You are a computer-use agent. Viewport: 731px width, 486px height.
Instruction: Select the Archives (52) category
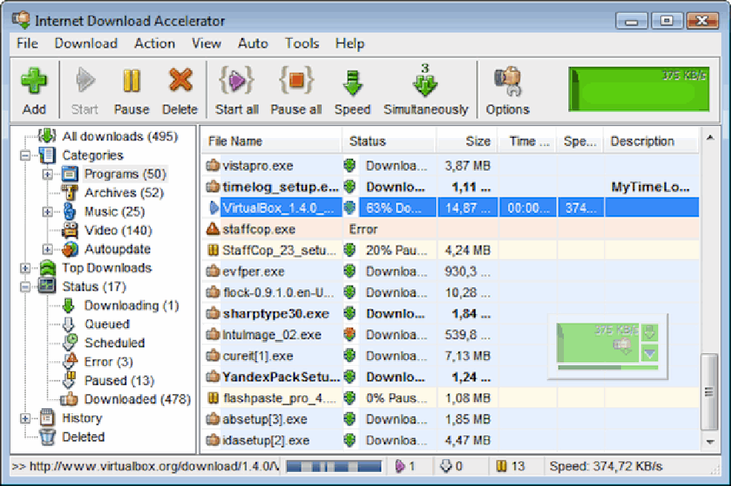pyautogui.click(x=124, y=193)
